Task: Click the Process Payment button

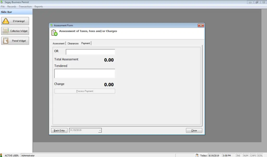Action: (x=84, y=91)
